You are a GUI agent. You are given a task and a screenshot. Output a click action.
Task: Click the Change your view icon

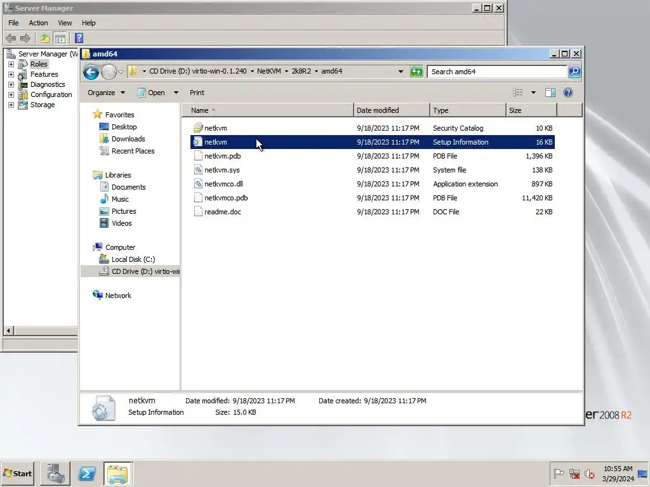518,93
